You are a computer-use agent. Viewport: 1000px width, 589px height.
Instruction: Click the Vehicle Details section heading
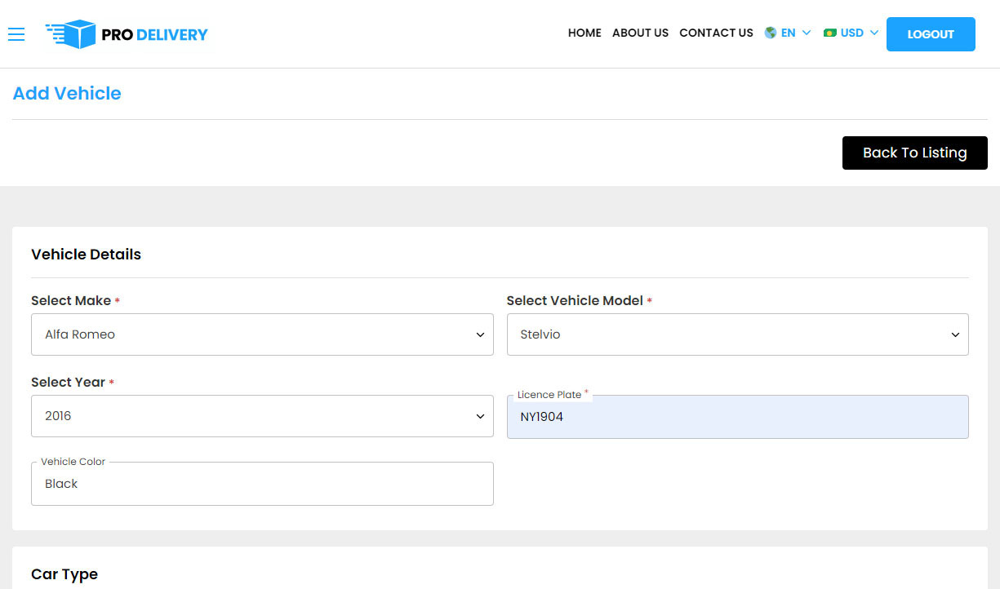[x=86, y=254]
